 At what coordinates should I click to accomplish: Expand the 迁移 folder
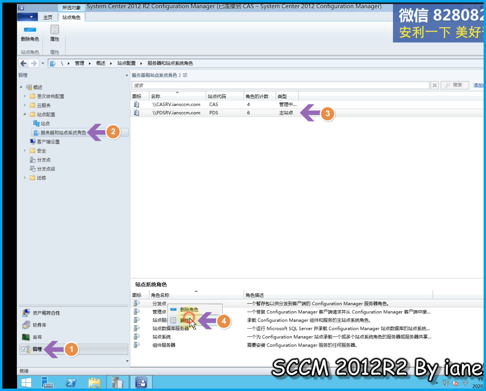[25, 178]
